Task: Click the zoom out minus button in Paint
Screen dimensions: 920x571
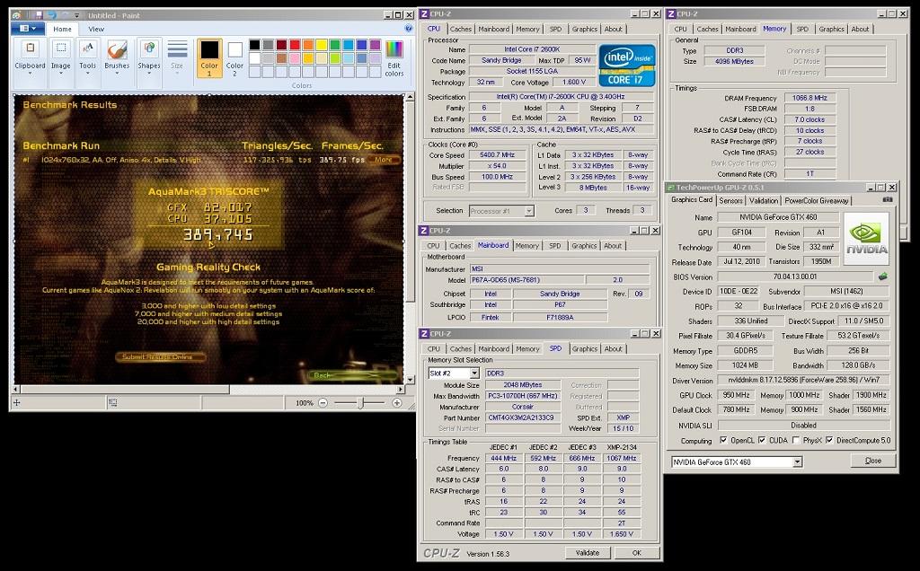Action: pyautogui.click(x=323, y=403)
